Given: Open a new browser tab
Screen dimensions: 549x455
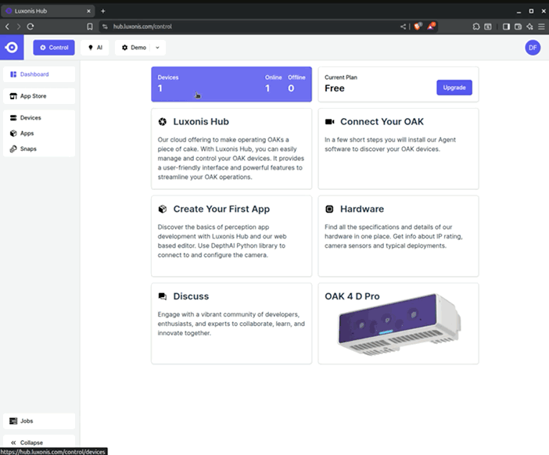Looking at the screenshot, I should [103, 11].
